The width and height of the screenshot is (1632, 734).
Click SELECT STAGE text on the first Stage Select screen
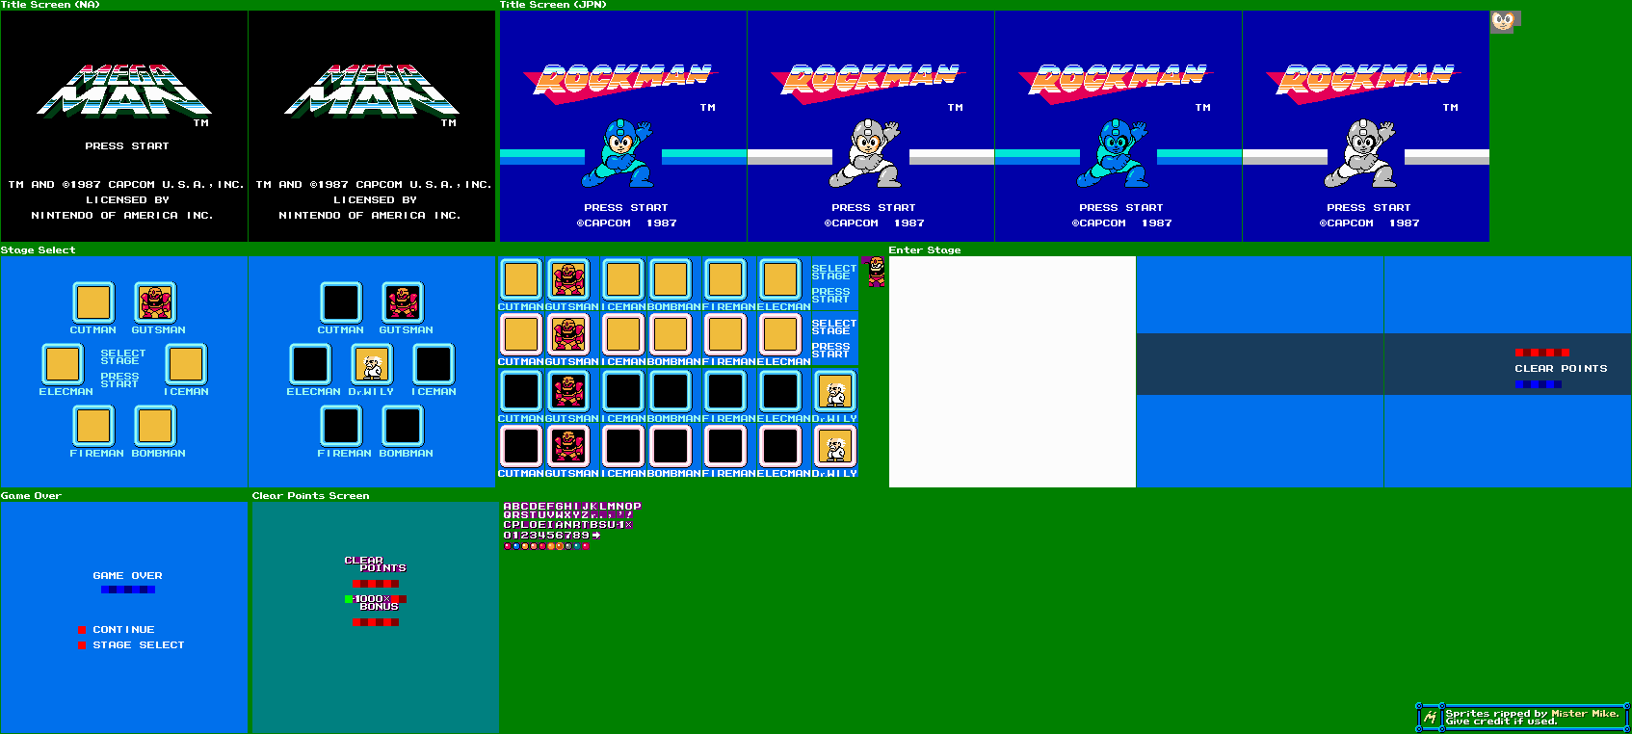click(123, 357)
